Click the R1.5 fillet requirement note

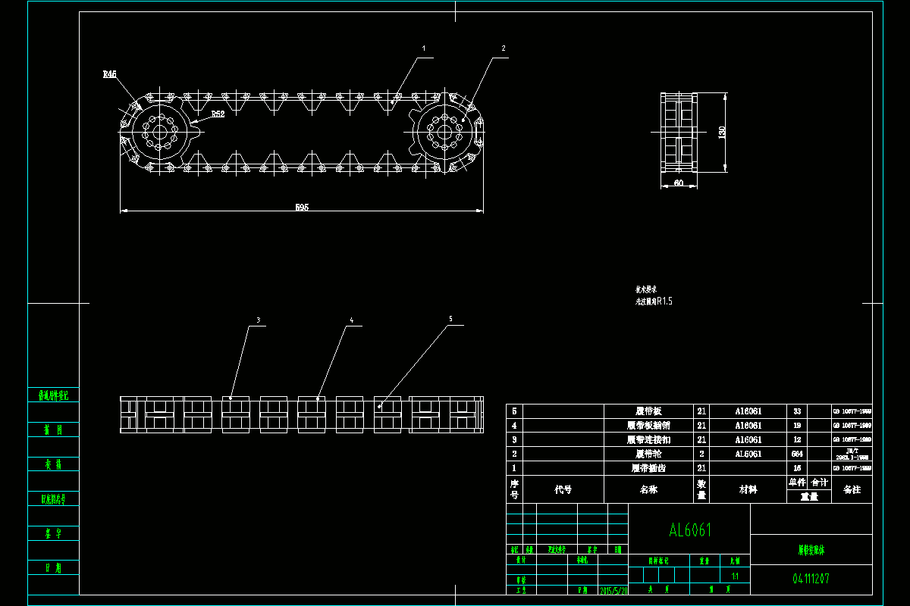654,301
